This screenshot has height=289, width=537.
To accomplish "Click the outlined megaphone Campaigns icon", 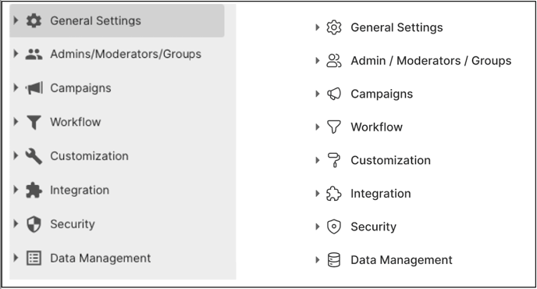I will click(x=333, y=94).
